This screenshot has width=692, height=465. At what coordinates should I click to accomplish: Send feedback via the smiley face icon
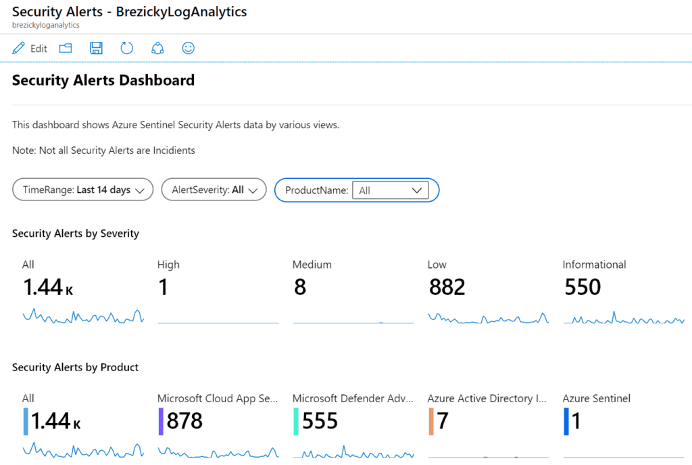click(189, 48)
